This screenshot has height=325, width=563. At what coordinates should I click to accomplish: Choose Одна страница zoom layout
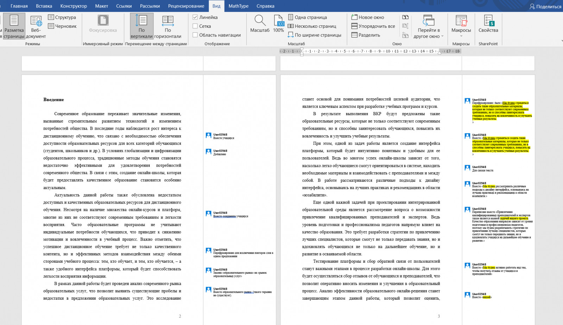point(308,17)
